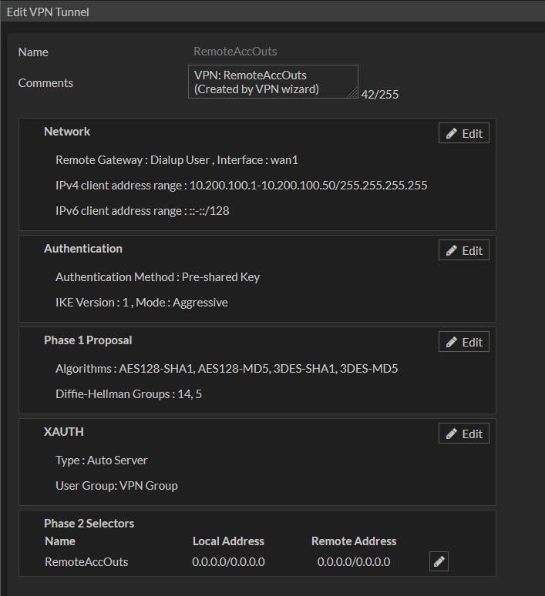545x596 pixels.
Task: Click into the Comments text box
Action: tap(270, 82)
